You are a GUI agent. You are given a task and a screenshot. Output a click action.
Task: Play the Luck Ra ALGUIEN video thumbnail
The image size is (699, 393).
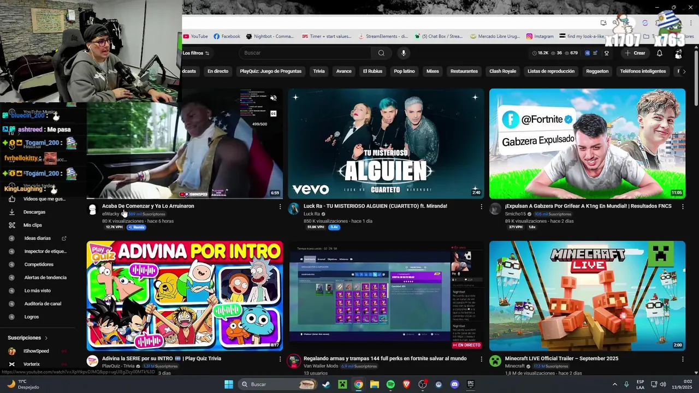coord(386,144)
